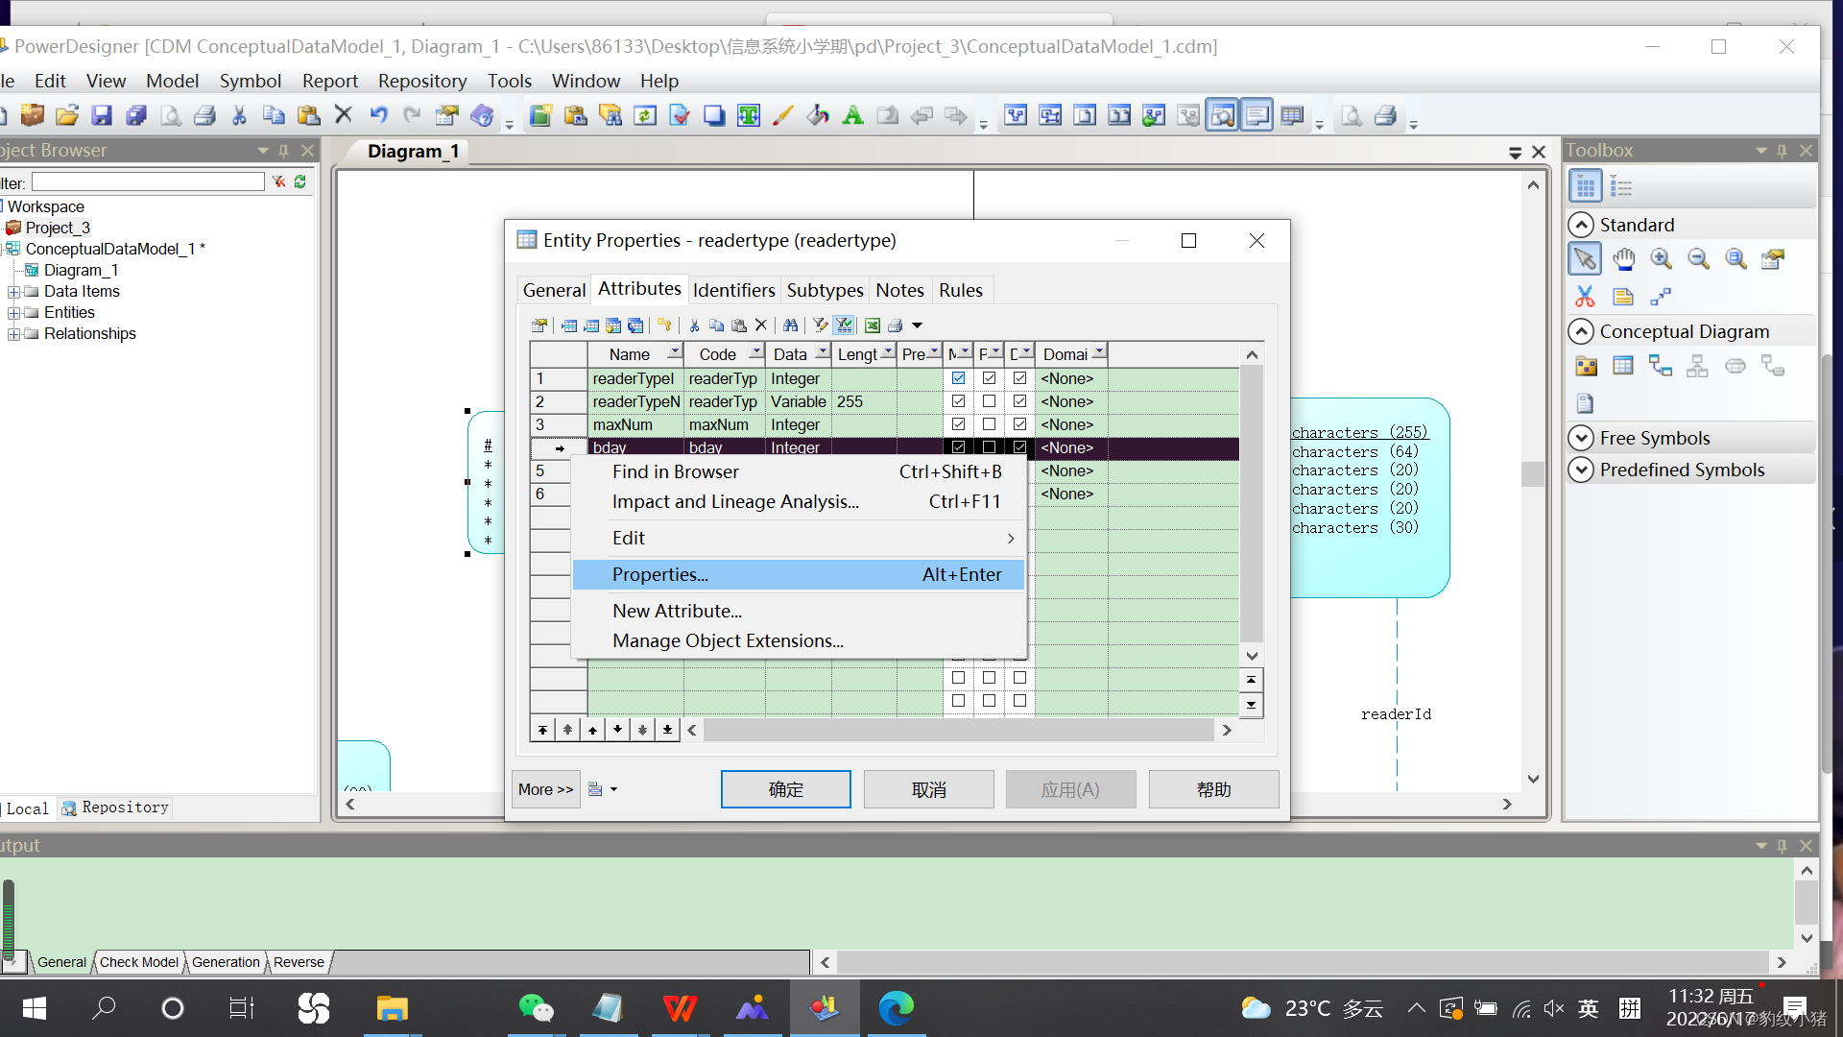Choose Properties... from the context menu
Screen dimensions: 1843x1037
(x=799, y=574)
